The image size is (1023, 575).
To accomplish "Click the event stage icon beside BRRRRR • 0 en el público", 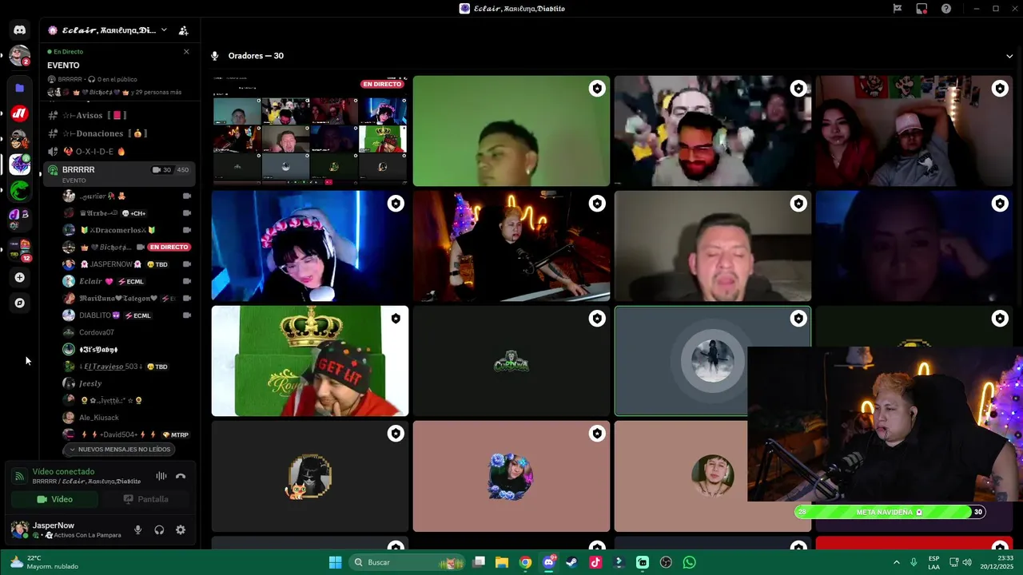I will click(52, 79).
